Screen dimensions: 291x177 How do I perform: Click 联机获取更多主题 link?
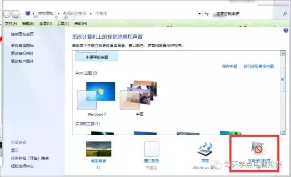259,66
